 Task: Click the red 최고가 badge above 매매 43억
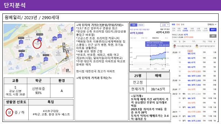[x=190, y=51]
